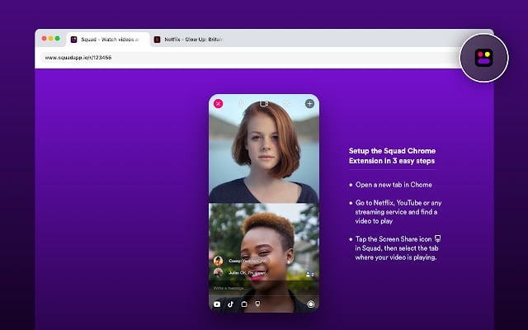Toggle the video camera icon in Squad

264,104
